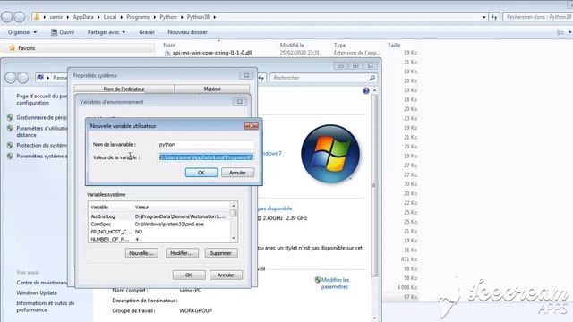The height and width of the screenshot is (322, 573).
Task: Open Paramètres système avancés link
Action: point(42,156)
